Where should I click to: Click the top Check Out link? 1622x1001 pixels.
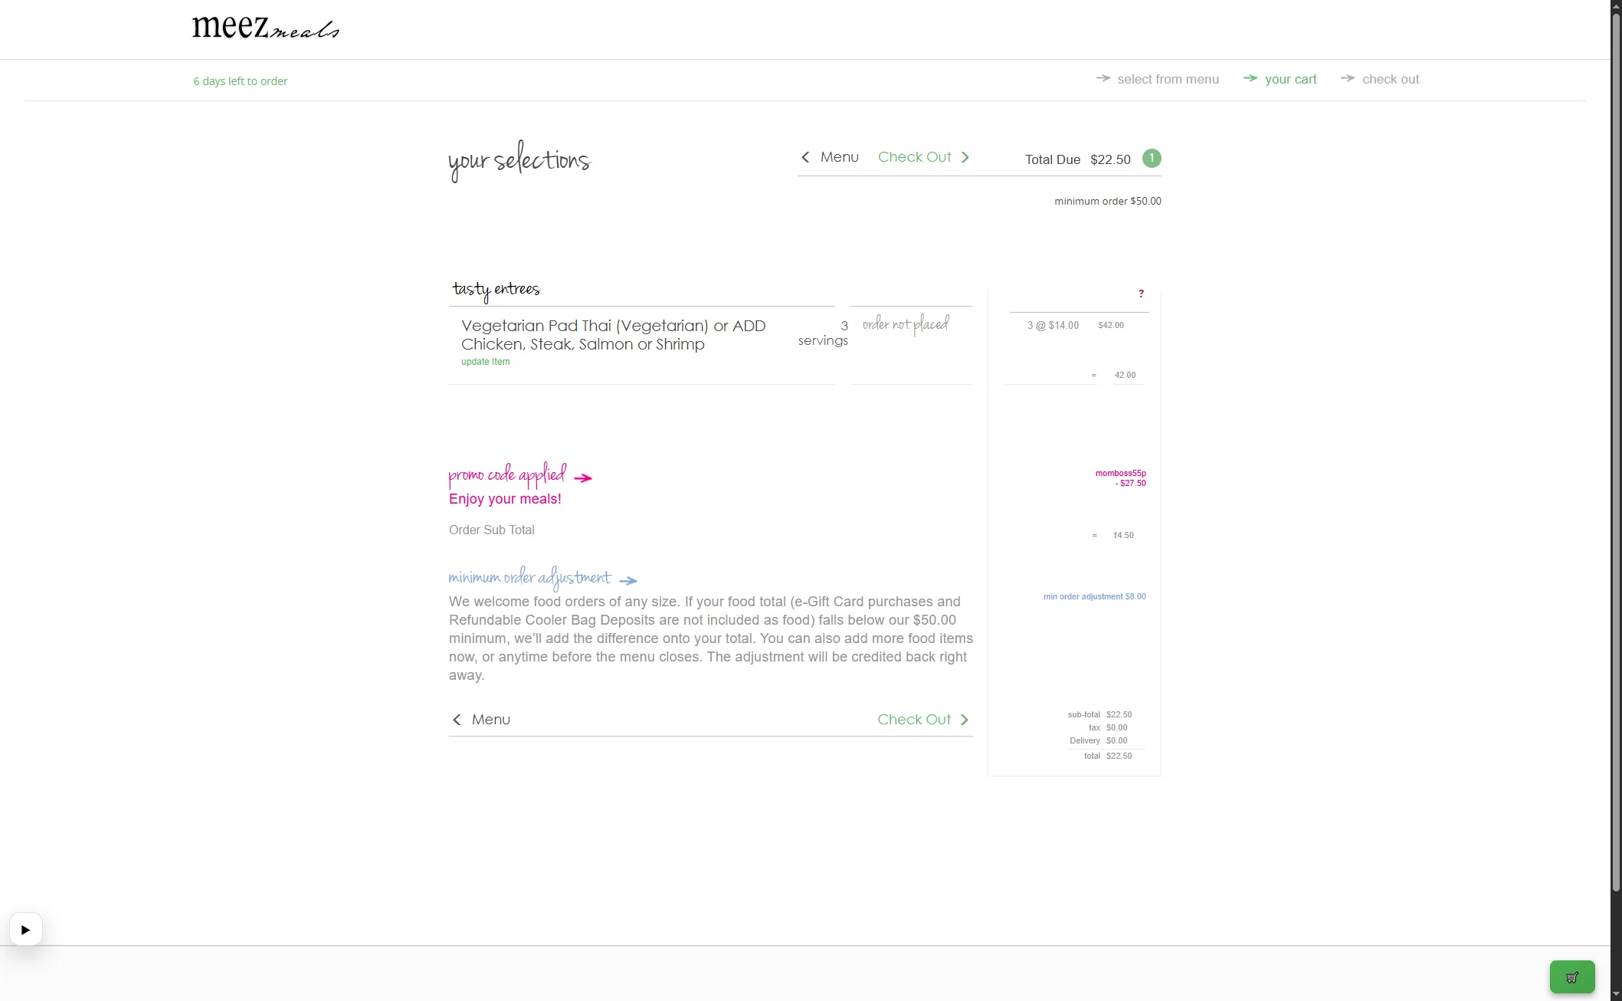[914, 157]
